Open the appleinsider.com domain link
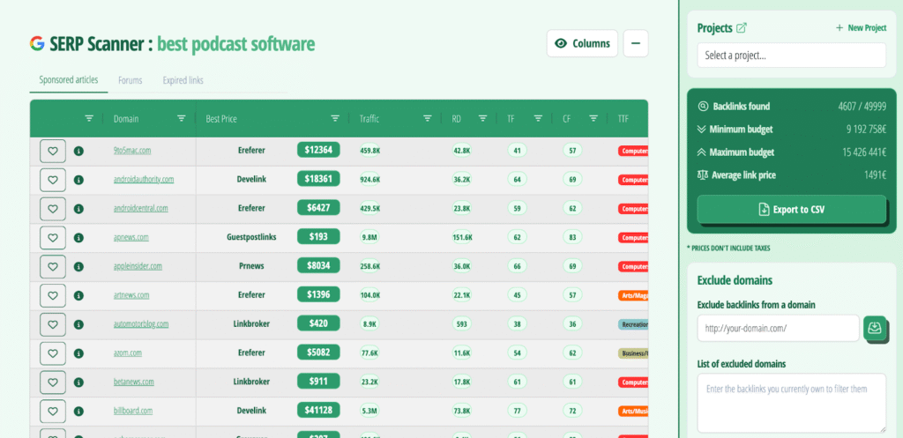 click(x=138, y=266)
